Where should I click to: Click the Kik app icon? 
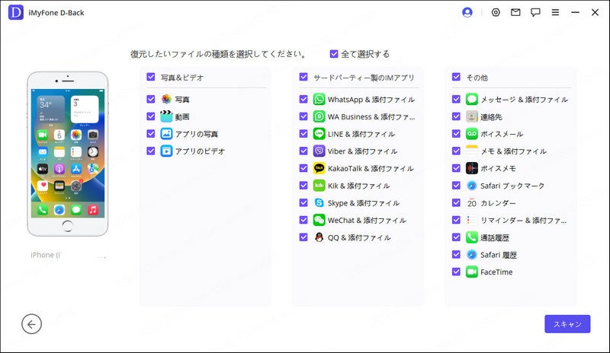click(319, 185)
